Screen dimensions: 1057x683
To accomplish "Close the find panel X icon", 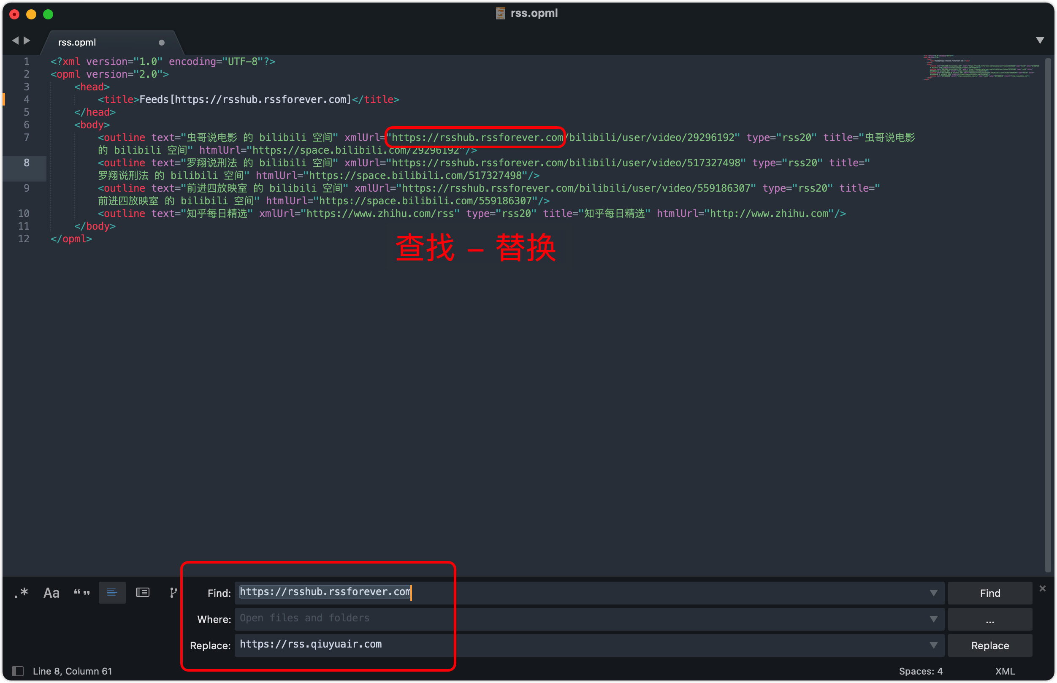I will point(1042,588).
